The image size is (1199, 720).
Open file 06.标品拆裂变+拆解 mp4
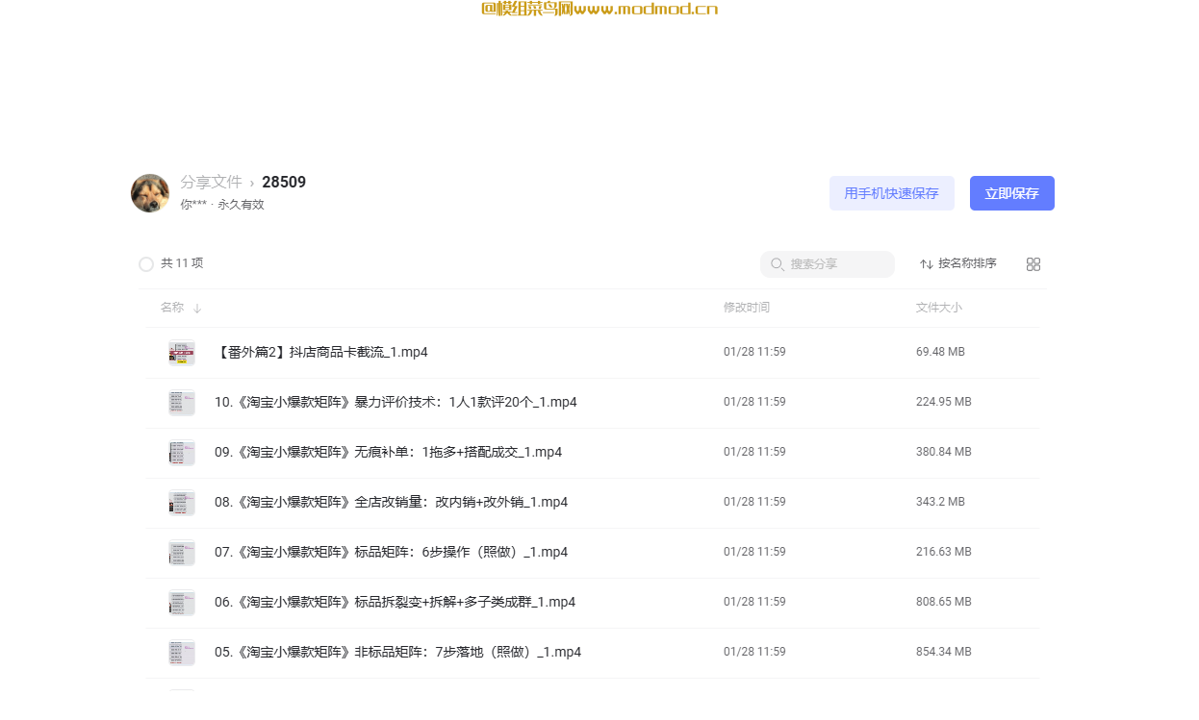coord(395,602)
